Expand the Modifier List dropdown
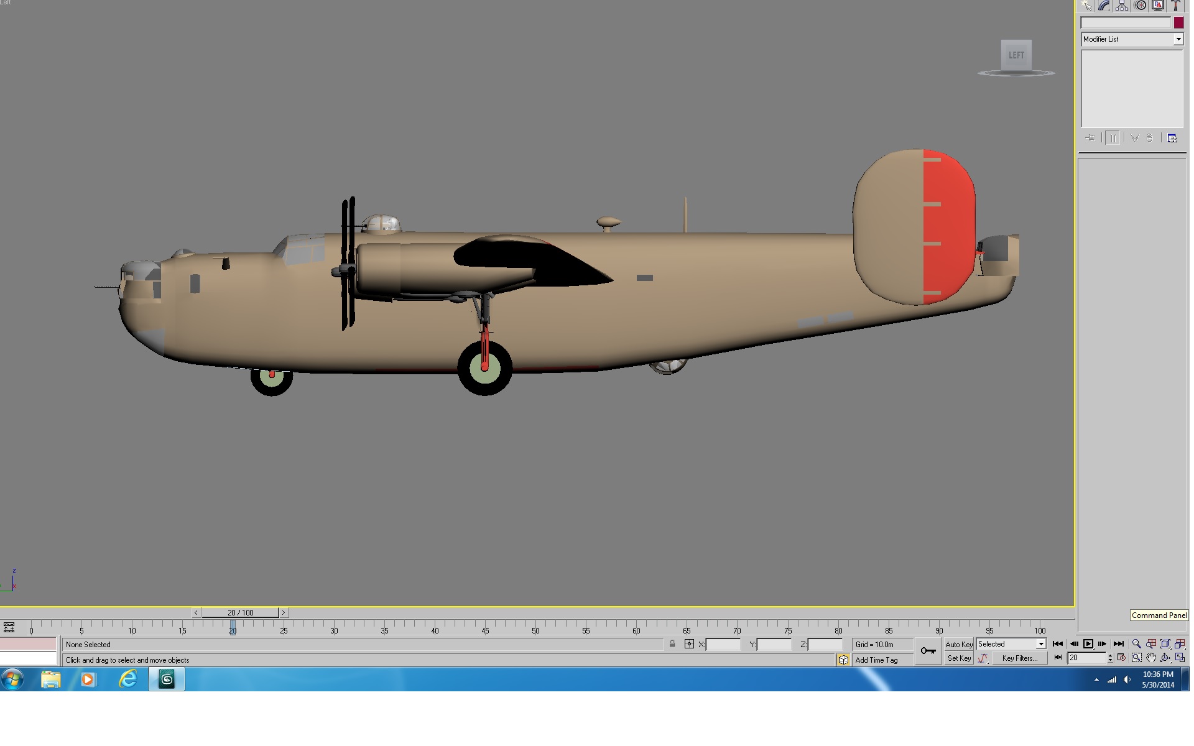The image size is (1194, 746). click(x=1178, y=39)
